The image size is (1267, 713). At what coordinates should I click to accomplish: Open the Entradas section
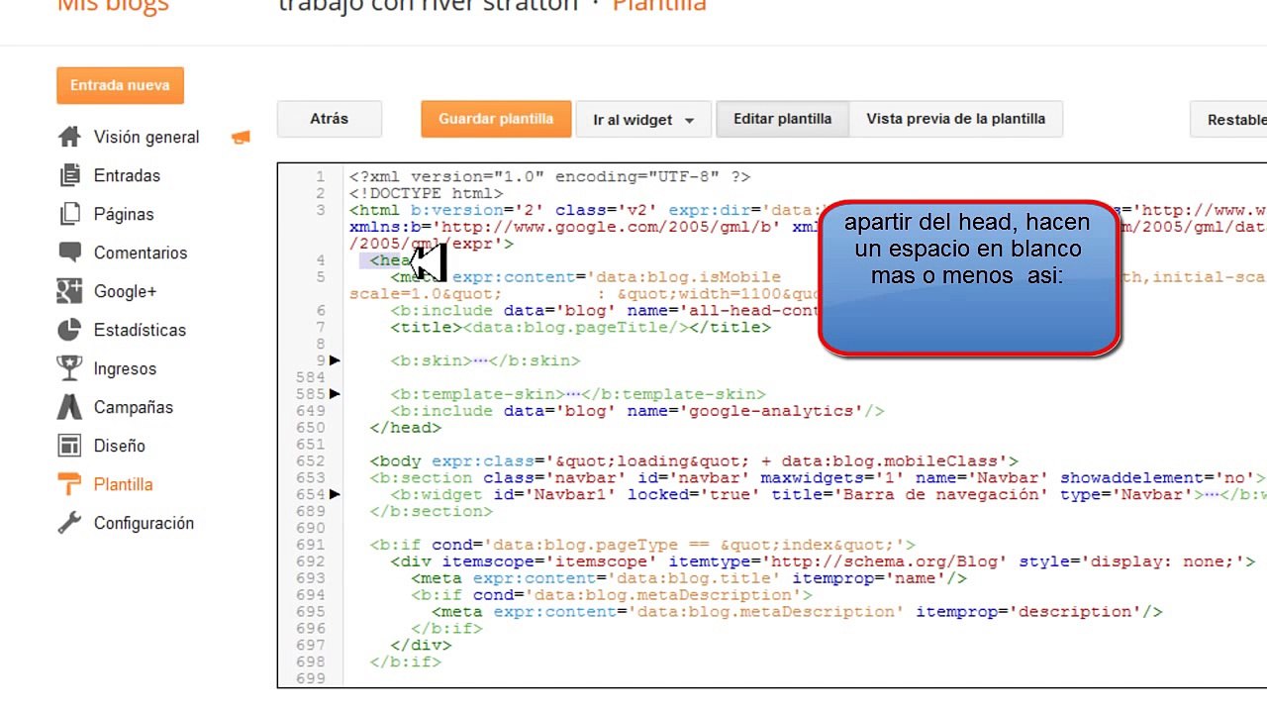[127, 175]
